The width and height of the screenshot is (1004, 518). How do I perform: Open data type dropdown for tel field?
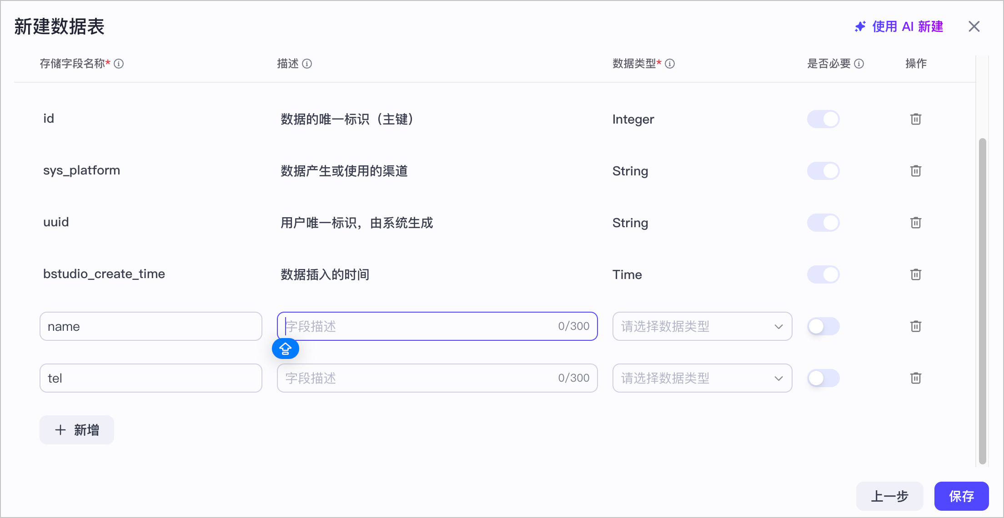coord(702,378)
